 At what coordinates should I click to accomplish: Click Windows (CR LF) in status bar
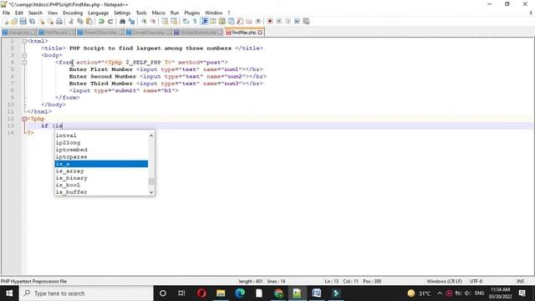coord(444,281)
